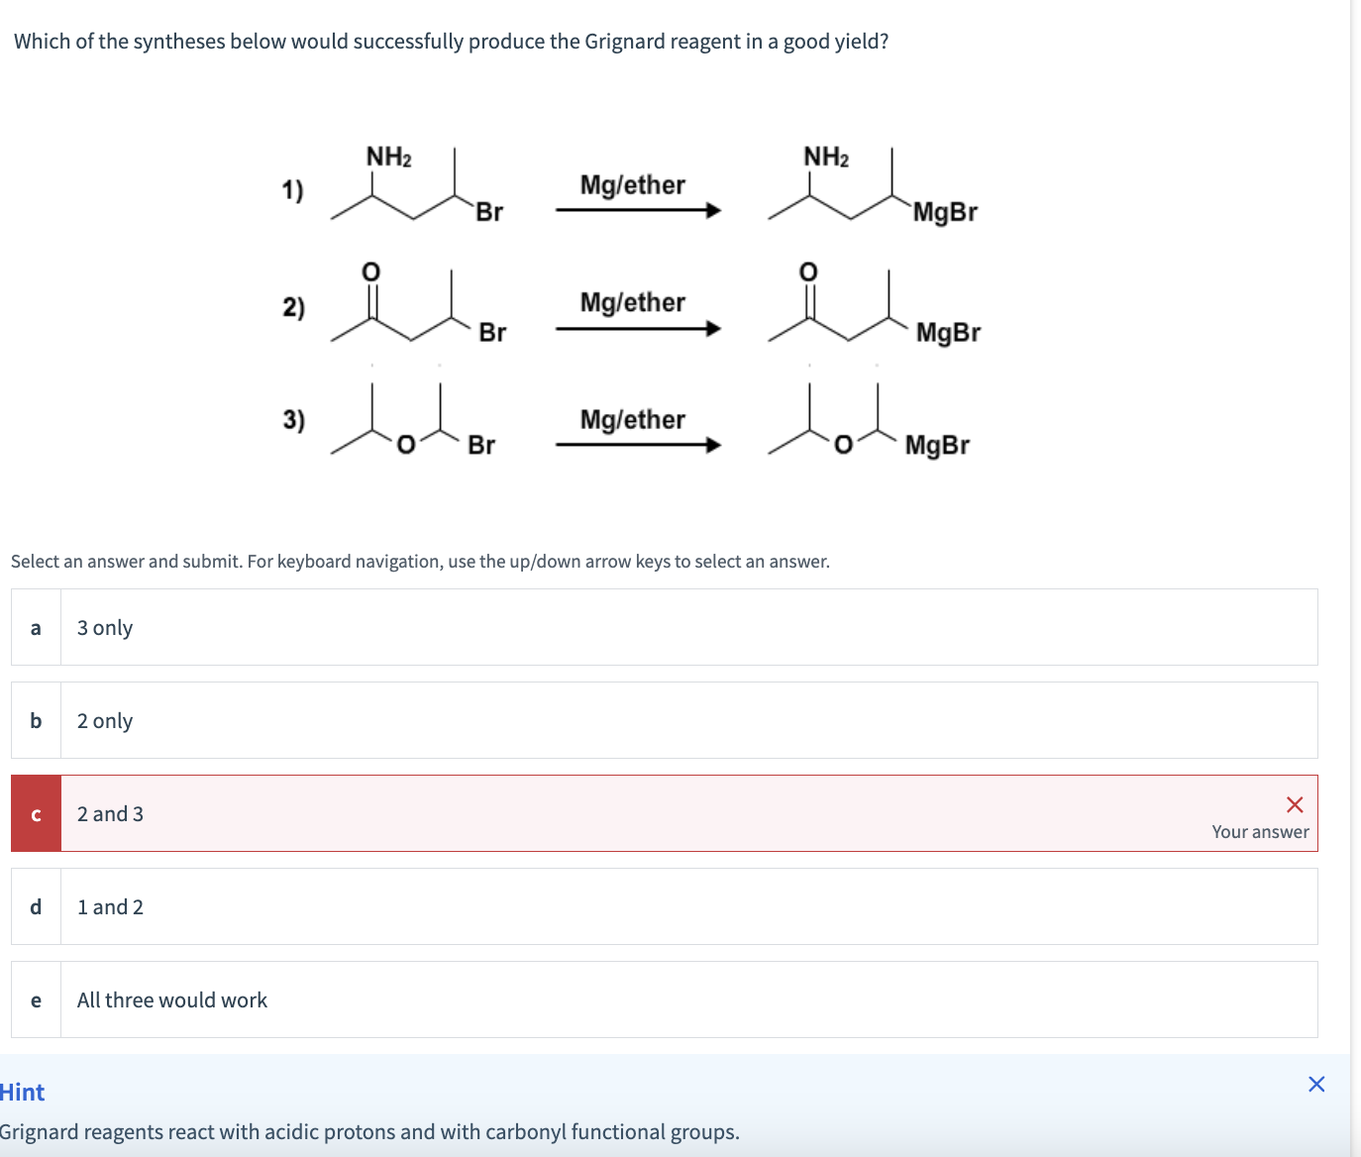Click the red highlighted letter c marker
Image resolution: width=1361 pixels, height=1157 pixels.
[35, 813]
